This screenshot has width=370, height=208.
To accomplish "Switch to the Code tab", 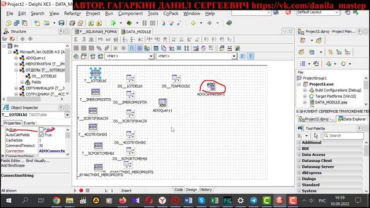I will pos(179,190).
